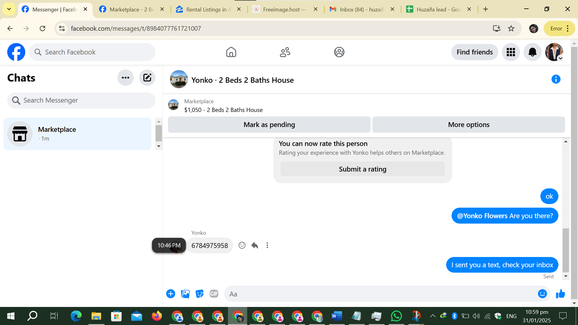Start a new message with compose icon
Viewport: 578px width, 325px height.
click(x=147, y=78)
